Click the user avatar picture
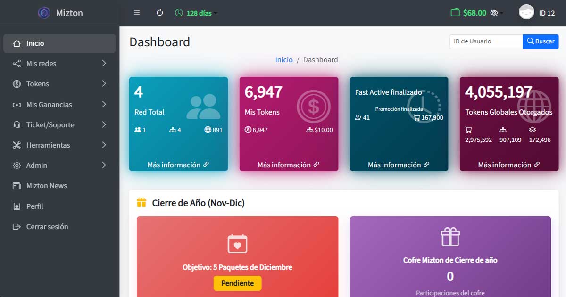The width and height of the screenshot is (566, 297). point(526,13)
